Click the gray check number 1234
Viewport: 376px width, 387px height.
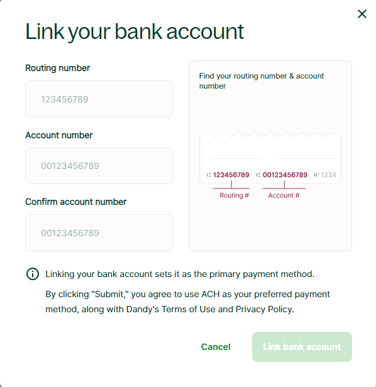[329, 175]
